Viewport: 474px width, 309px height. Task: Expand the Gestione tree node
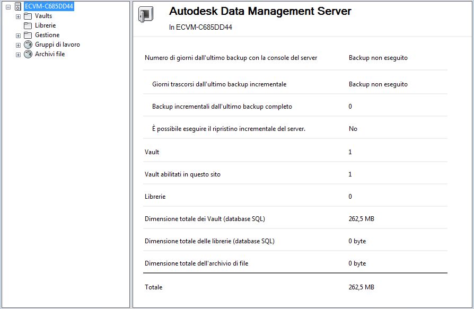click(x=18, y=36)
